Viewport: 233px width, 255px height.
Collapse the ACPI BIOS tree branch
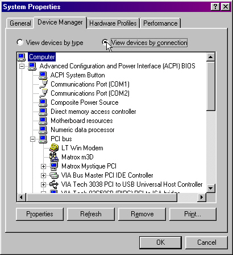click(22, 66)
